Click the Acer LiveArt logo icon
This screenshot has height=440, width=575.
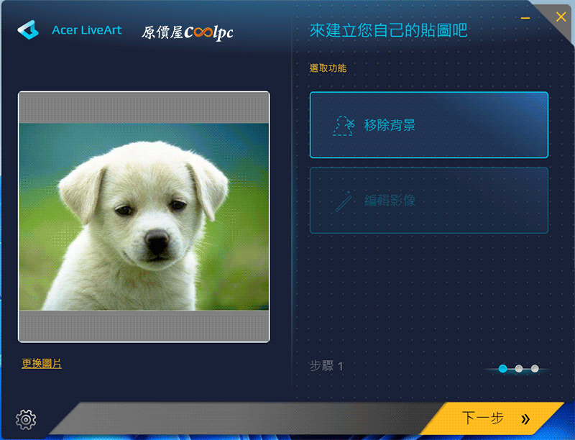click(x=28, y=29)
